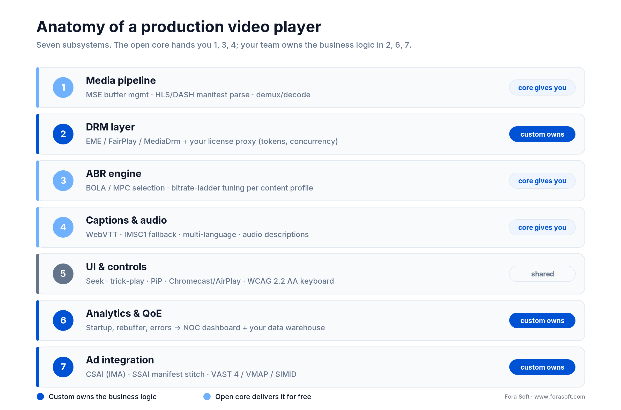The image size is (621, 410).
Task: Click the legend text 'Open core delivers it for free'
Action: pyautogui.click(x=263, y=397)
